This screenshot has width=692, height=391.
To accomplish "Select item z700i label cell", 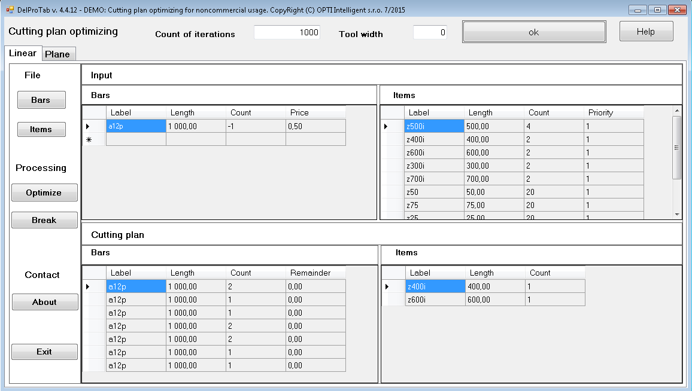I will point(434,179).
